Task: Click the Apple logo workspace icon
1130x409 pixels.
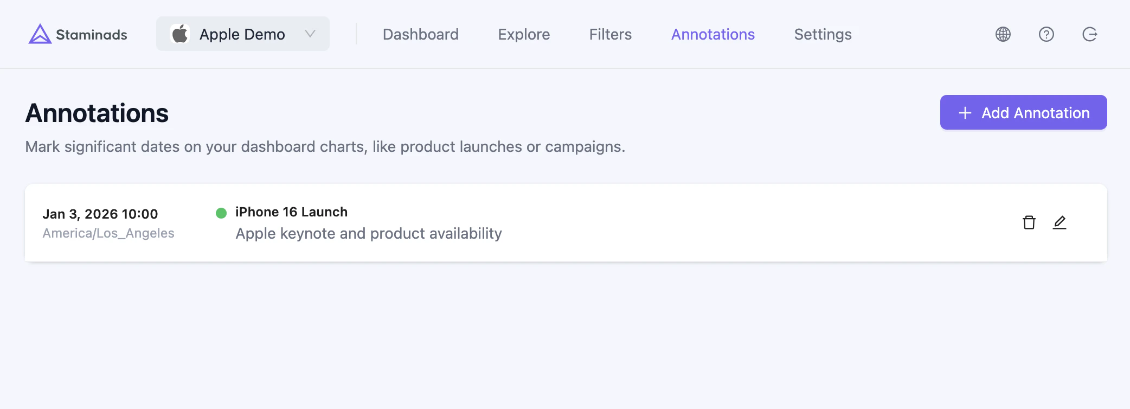Action: pyautogui.click(x=180, y=34)
